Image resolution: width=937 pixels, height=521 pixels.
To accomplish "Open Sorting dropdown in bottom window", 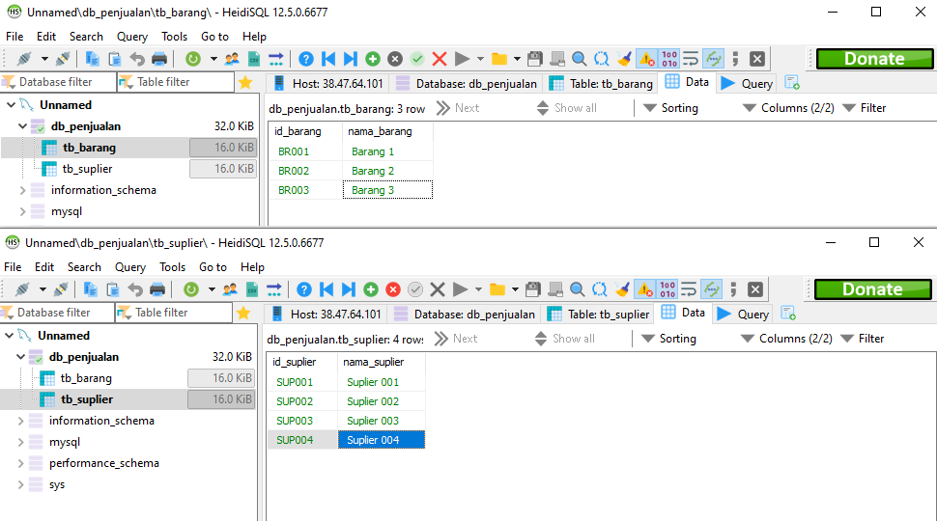I will (668, 339).
